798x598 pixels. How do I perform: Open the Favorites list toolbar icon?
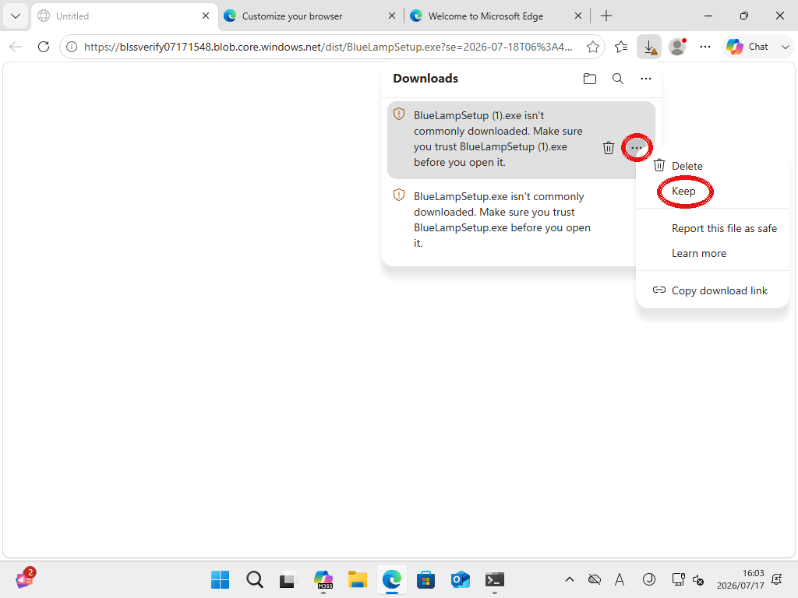tap(621, 47)
